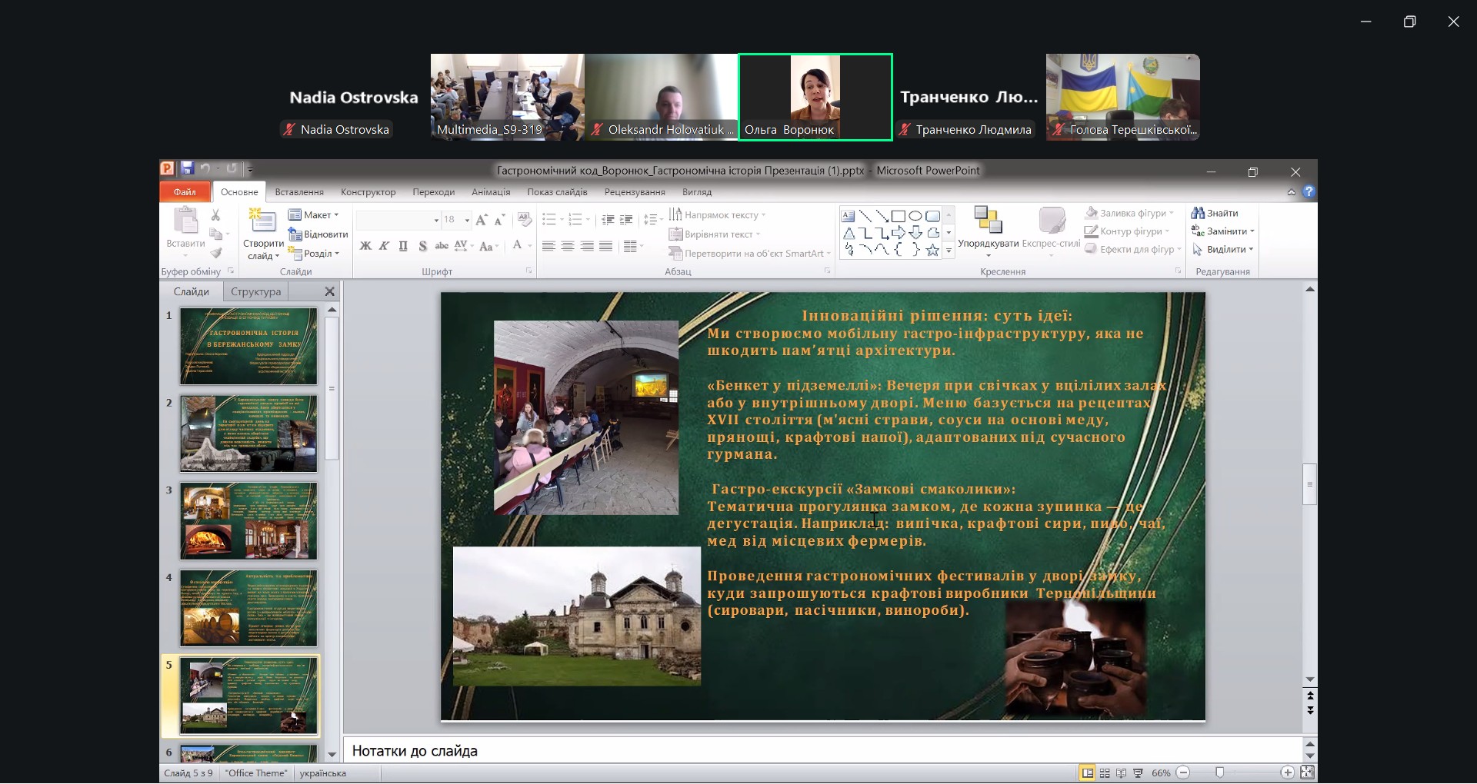
Task: Switch to the Переходи tab
Action: (x=434, y=192)
